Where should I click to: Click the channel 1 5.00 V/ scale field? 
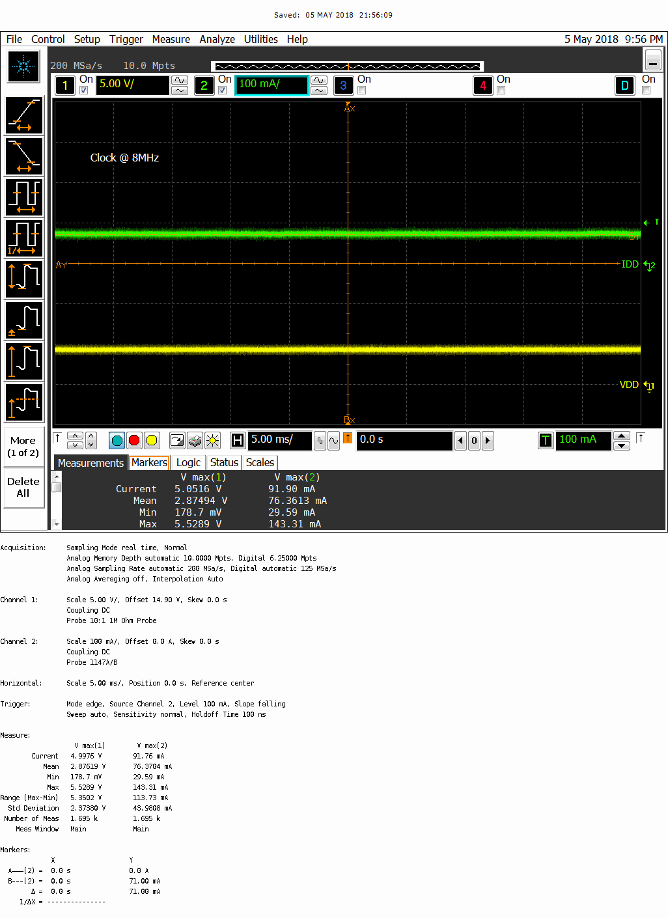133,85
